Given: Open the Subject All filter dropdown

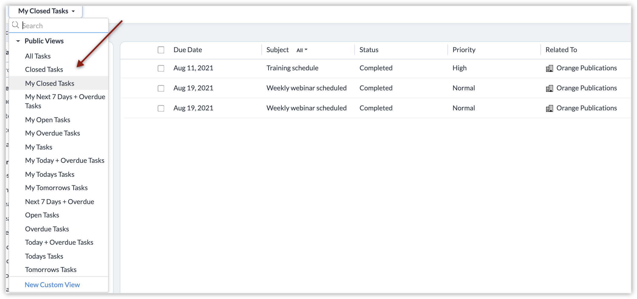Looking at the screenshot, I should 302,50.
